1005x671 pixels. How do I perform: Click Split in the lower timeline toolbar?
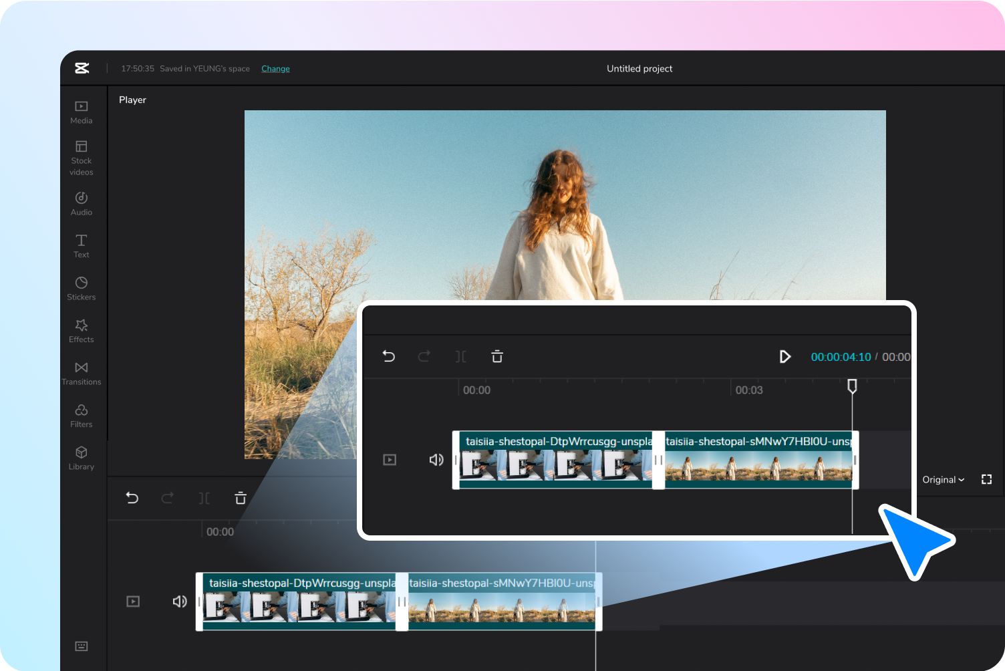click(204, 498)
